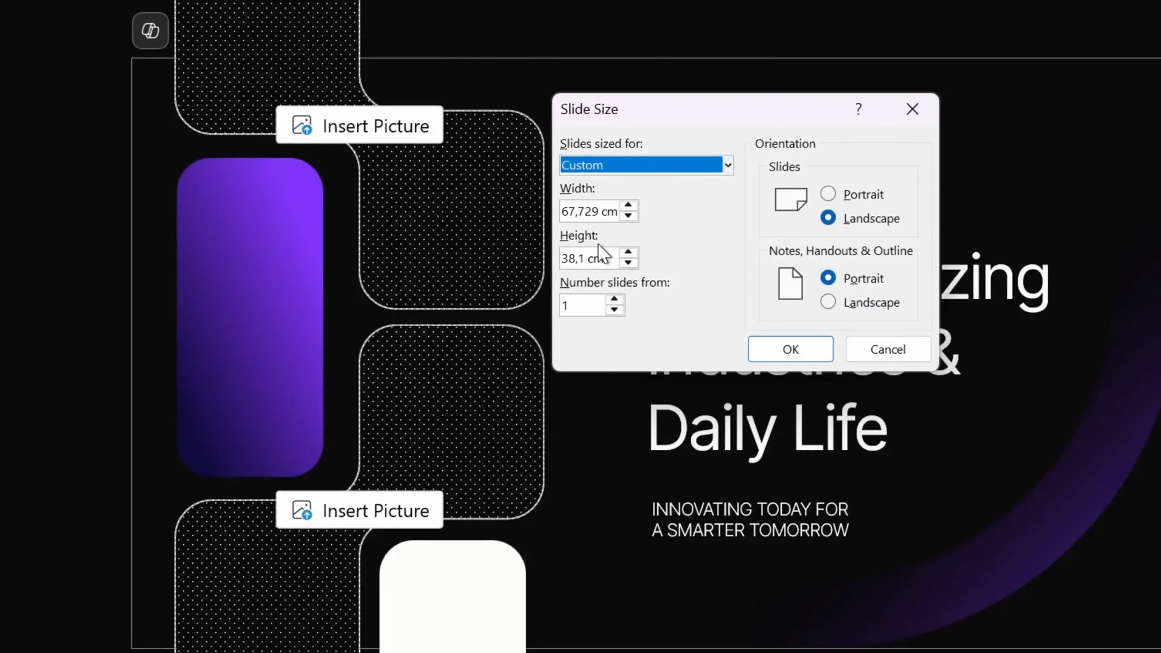
Task: Click the notes page preview icon
Action: 790,284
